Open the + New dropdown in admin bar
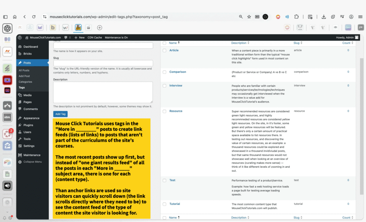The width and height of the screenshot is (366, 222). (80, 37)
